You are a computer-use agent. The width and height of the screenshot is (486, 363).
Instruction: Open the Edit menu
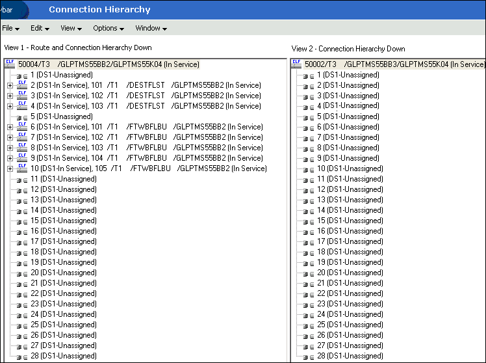(x=40, y=28)
